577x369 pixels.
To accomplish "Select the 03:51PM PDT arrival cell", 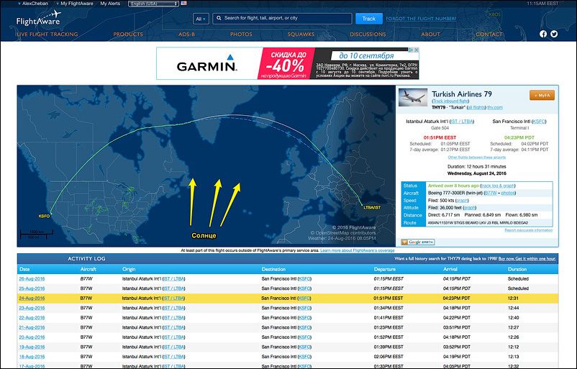I will tap(457, 327).
